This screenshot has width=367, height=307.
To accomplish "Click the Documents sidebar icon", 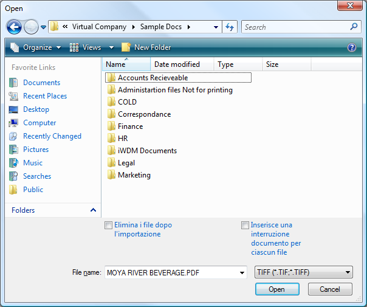I will (x=13, y=83).
